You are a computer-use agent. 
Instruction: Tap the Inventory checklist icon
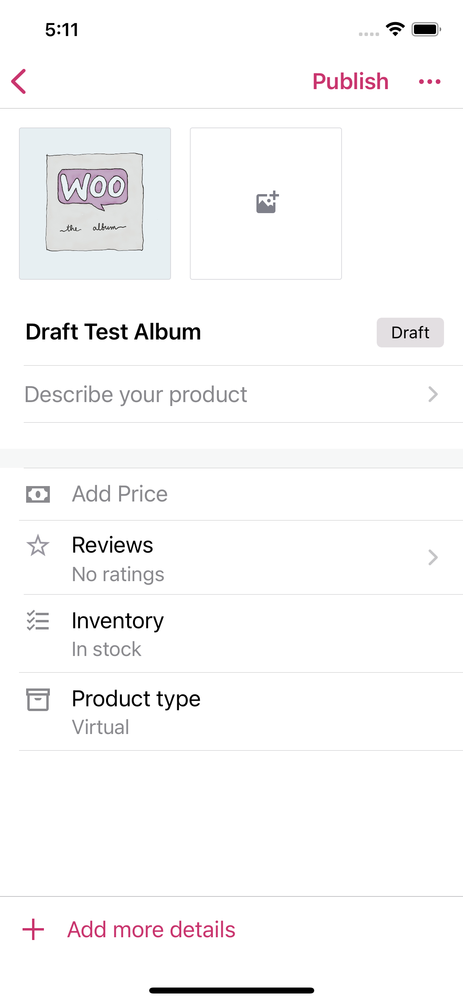tap(38, 620)
